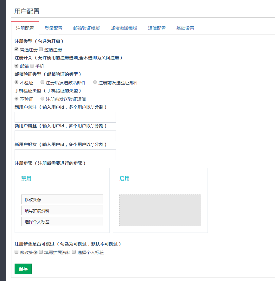Go to the 基础设置 tab

(185, 28)
